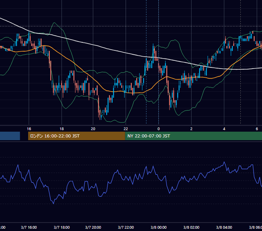
Task: Click the ロンドン 16:00-22:00 JST session bar
Action: 77,136
